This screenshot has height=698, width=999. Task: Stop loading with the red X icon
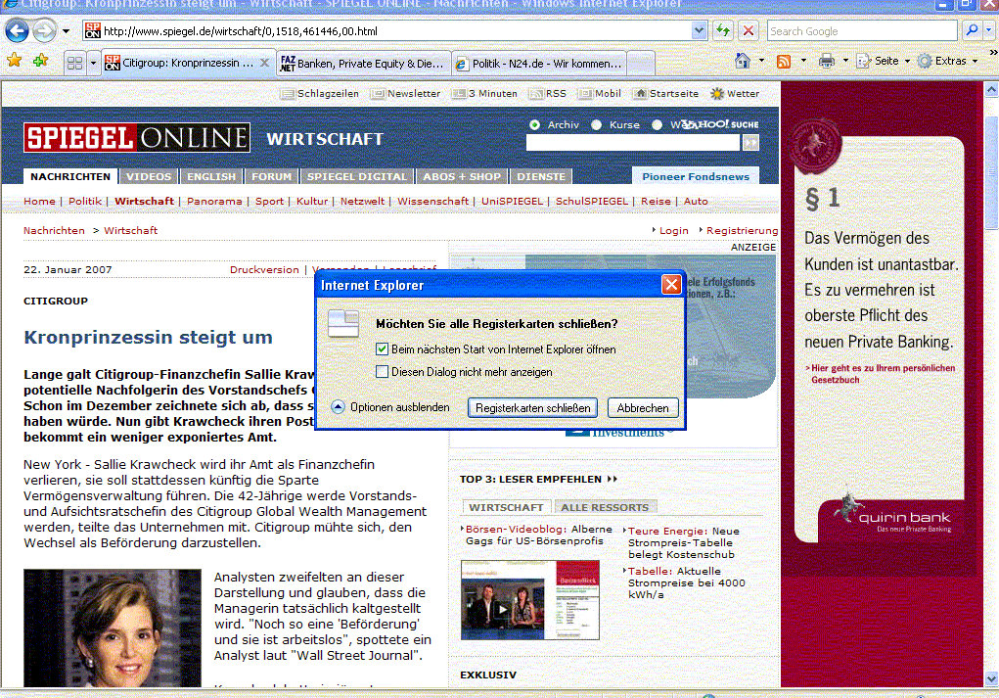tap(749, 30)
